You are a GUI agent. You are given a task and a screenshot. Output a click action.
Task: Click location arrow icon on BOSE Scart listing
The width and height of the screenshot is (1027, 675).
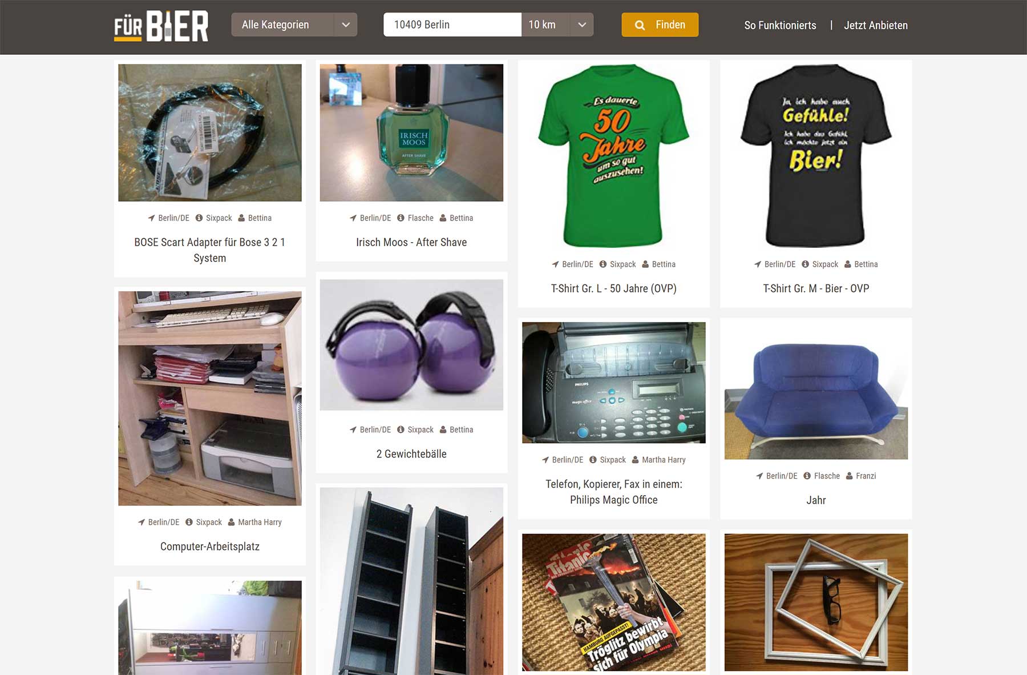click(x=151, y=218)
